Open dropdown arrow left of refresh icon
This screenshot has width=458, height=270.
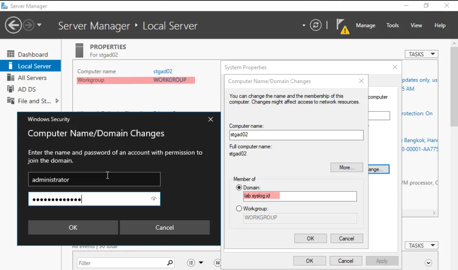[304, 25]
